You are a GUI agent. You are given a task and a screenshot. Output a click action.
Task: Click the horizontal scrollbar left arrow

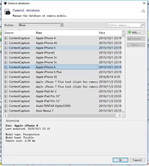point(5,115)
